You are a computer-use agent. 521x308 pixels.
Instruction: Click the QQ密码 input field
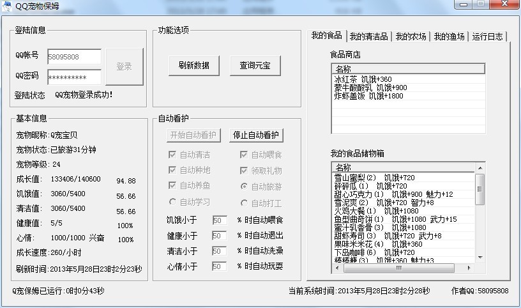point(75,77)
